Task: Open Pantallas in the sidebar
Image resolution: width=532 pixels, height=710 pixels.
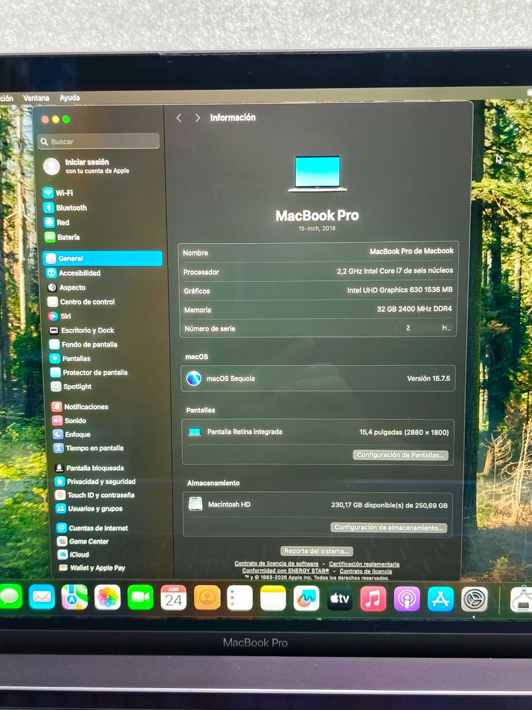Action: 70,359
